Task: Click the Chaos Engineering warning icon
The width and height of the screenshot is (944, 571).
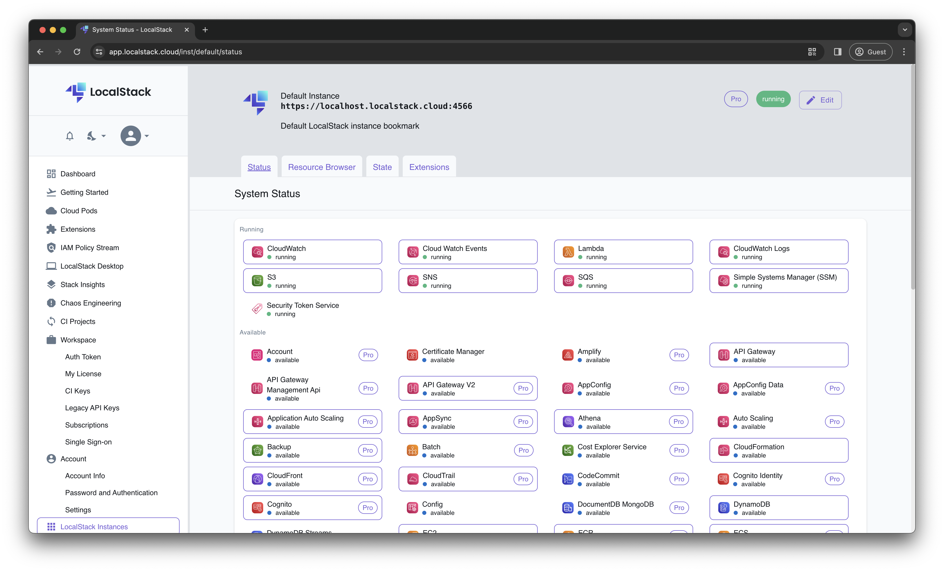Action: (51, 303)
